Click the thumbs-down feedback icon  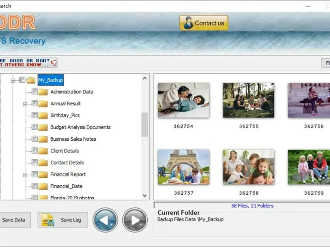click(54, 63)
